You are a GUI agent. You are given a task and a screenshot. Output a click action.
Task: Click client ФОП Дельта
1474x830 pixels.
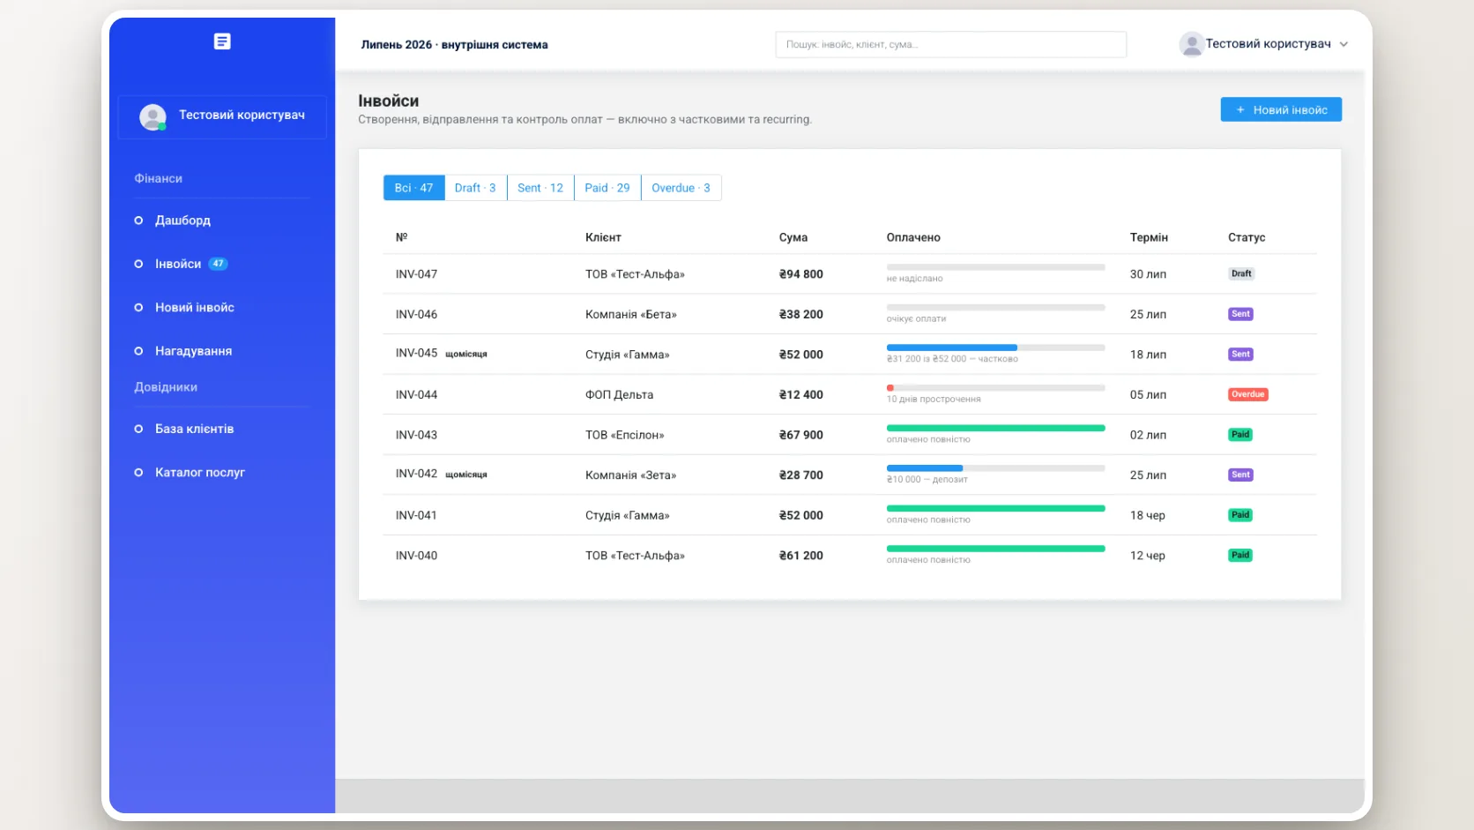point(619,395)
